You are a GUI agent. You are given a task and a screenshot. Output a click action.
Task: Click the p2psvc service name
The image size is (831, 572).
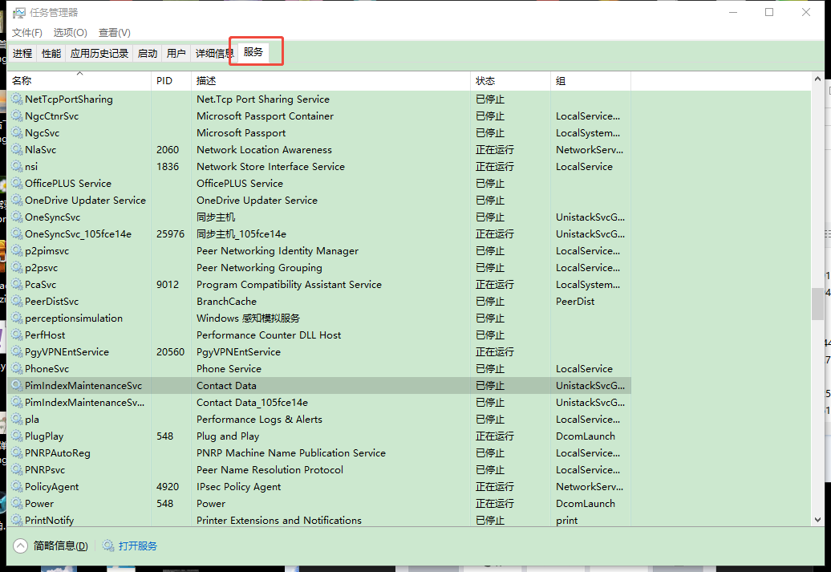click(42, 268)
